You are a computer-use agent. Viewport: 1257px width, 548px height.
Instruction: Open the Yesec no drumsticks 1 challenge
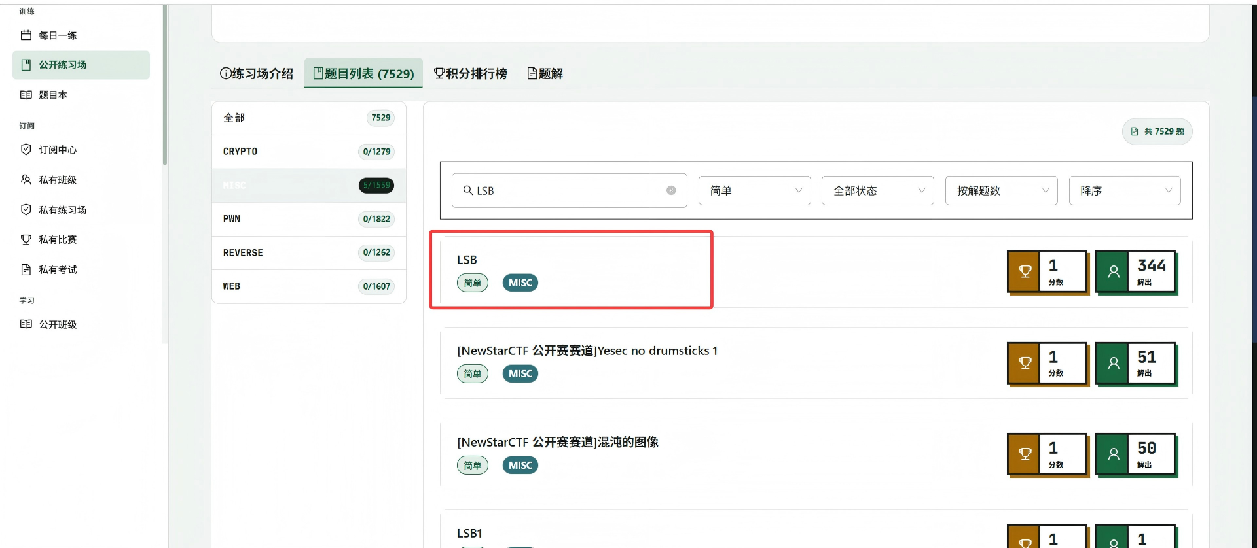pos(587,351)
